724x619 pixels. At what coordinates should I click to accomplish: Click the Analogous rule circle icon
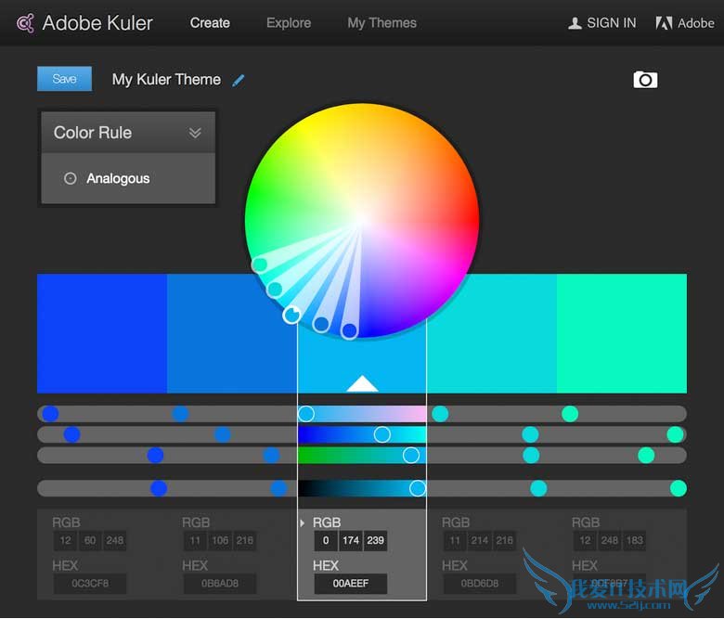(x=71, y=178)
